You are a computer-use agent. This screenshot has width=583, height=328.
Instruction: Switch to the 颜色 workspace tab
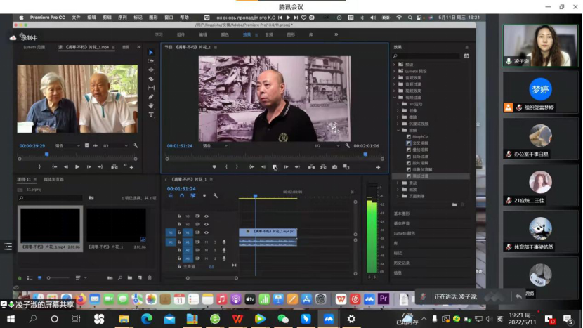pyautogui.click(x=225, y=34)
